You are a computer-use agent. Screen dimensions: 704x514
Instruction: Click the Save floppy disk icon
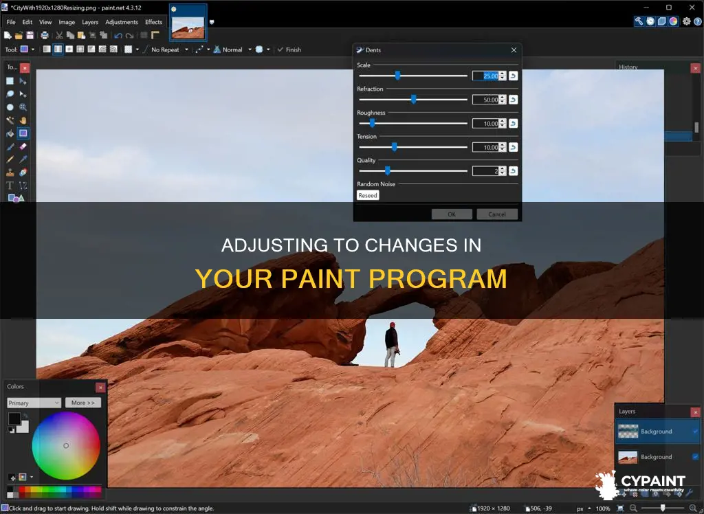click(x=30, y=35)
